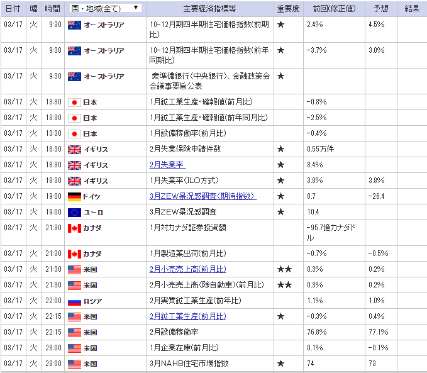Screen dimensions: 427x373
Task: Click US flag in 1月企業在庫(前月比) row
Action: click(x=74, y=348)
